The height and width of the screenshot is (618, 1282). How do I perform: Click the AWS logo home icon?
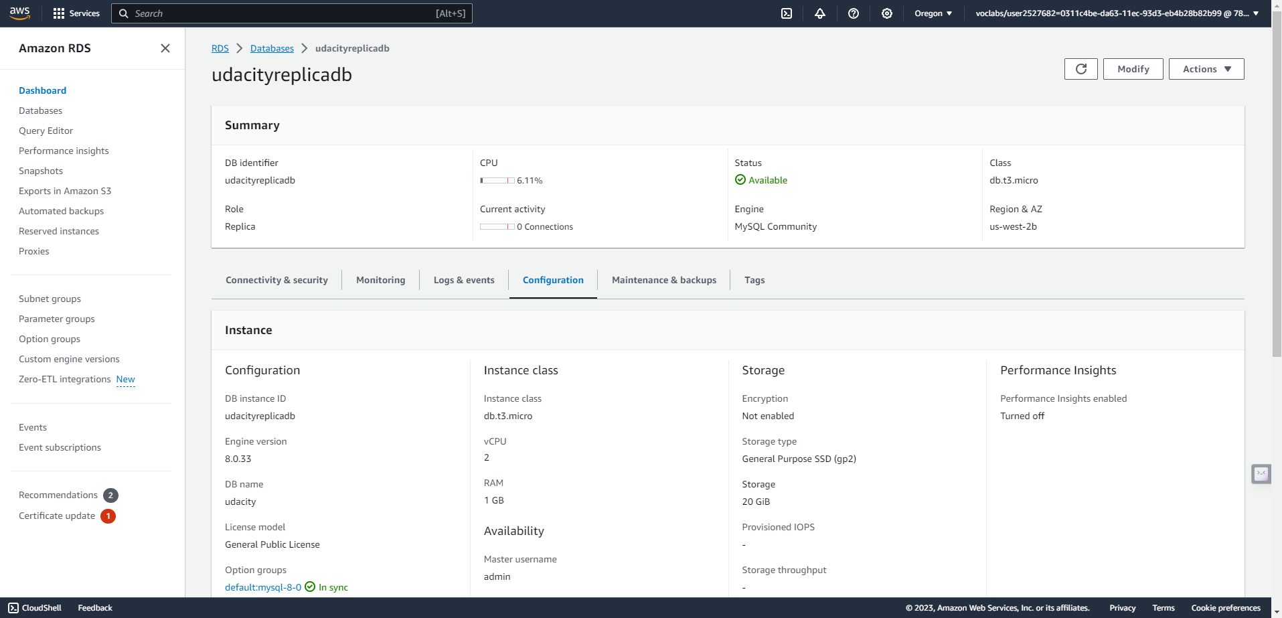19,13
